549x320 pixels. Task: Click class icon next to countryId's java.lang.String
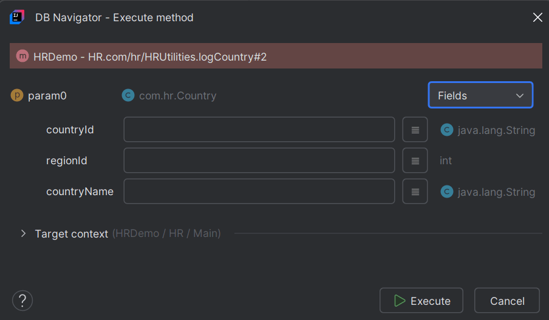(447, 130)
